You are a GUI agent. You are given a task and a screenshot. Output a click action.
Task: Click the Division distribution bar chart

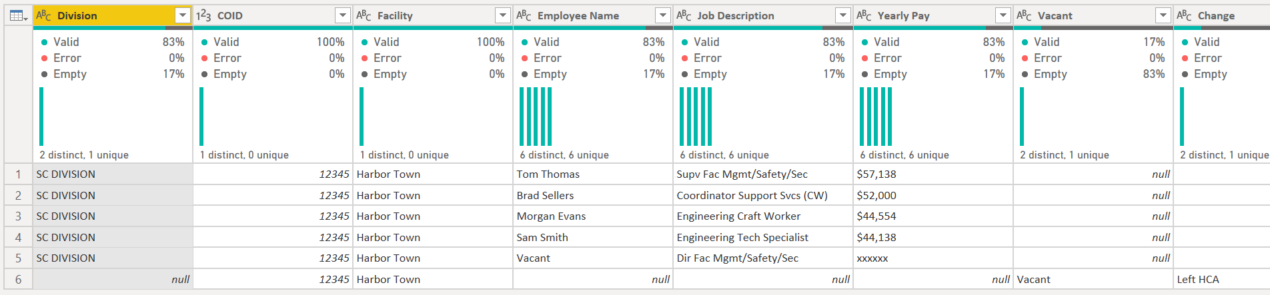pos(41,117)
